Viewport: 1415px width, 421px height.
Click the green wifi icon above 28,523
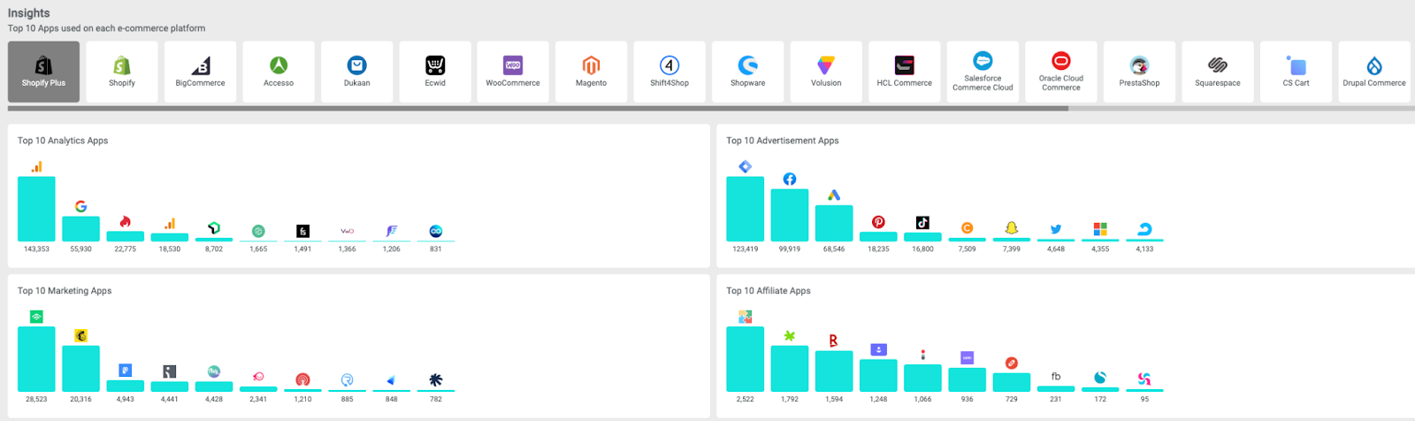tap(36, 317)
